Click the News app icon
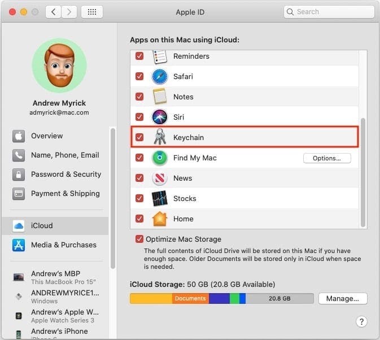This screenshot has width=380, height=340. tap(160, 178)
